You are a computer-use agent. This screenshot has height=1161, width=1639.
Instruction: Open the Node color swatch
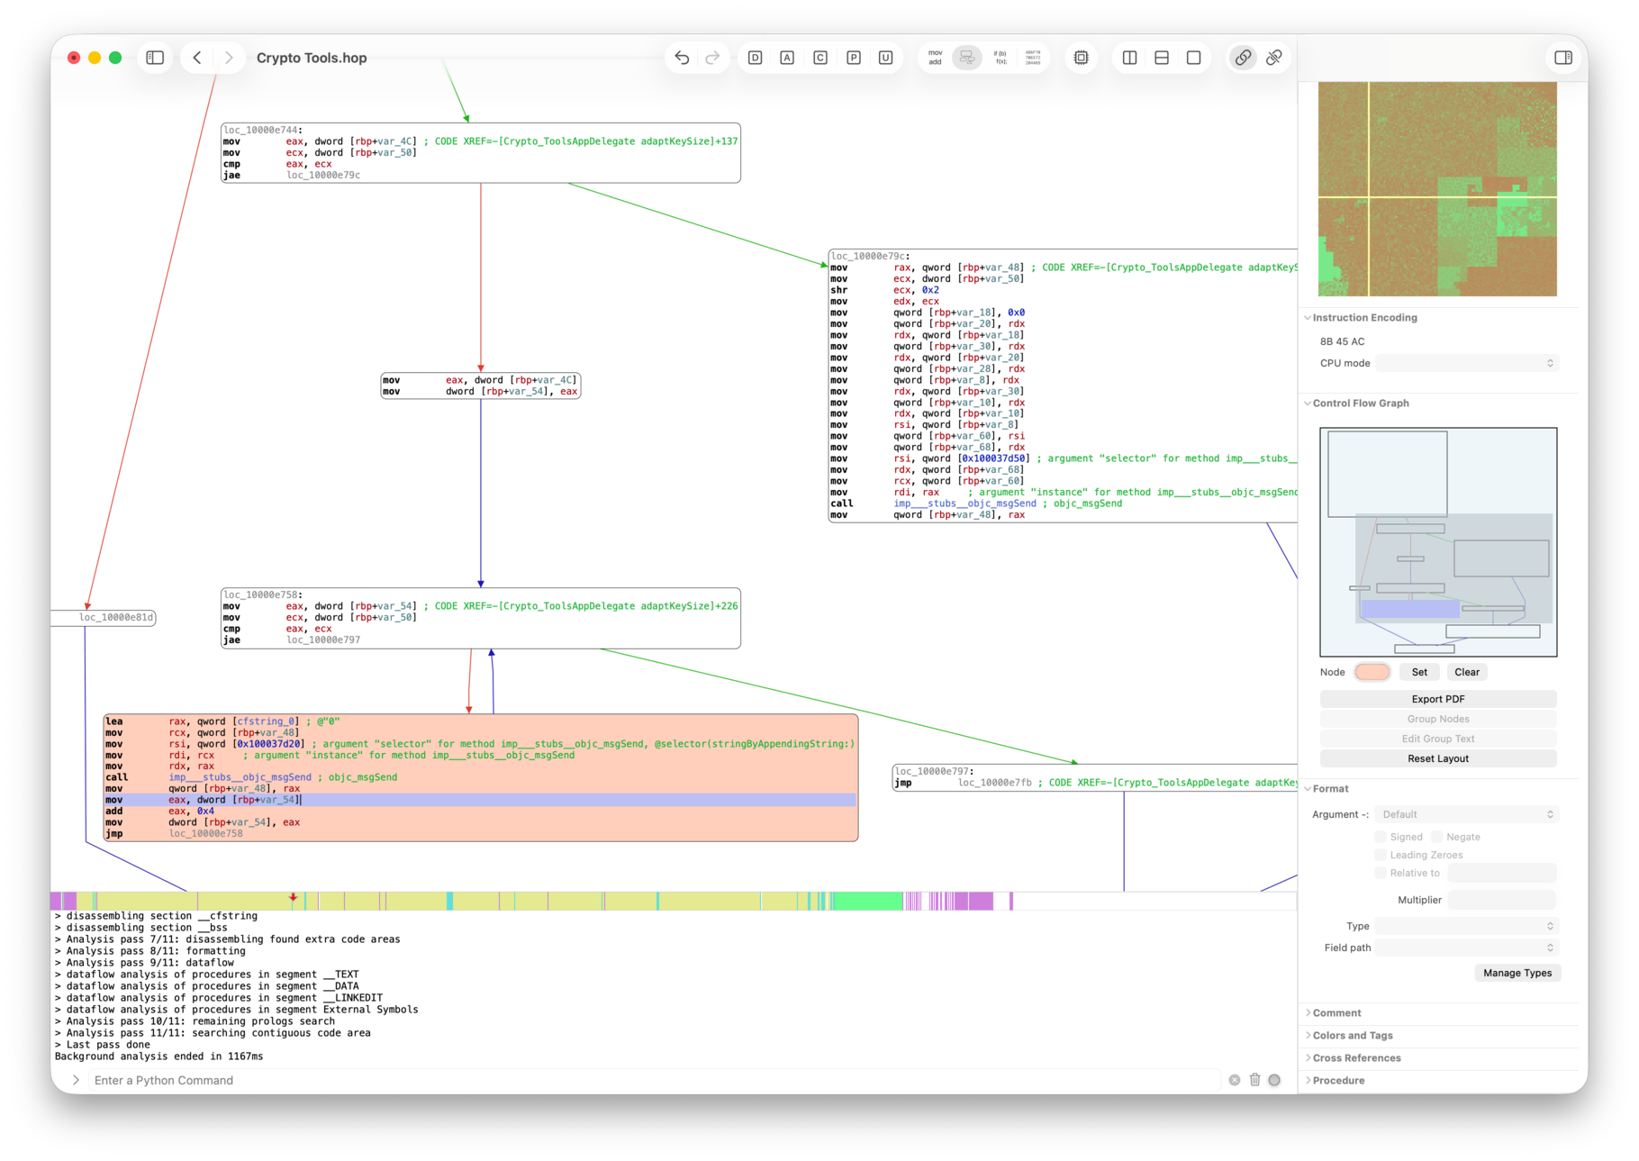point(1372,672)
